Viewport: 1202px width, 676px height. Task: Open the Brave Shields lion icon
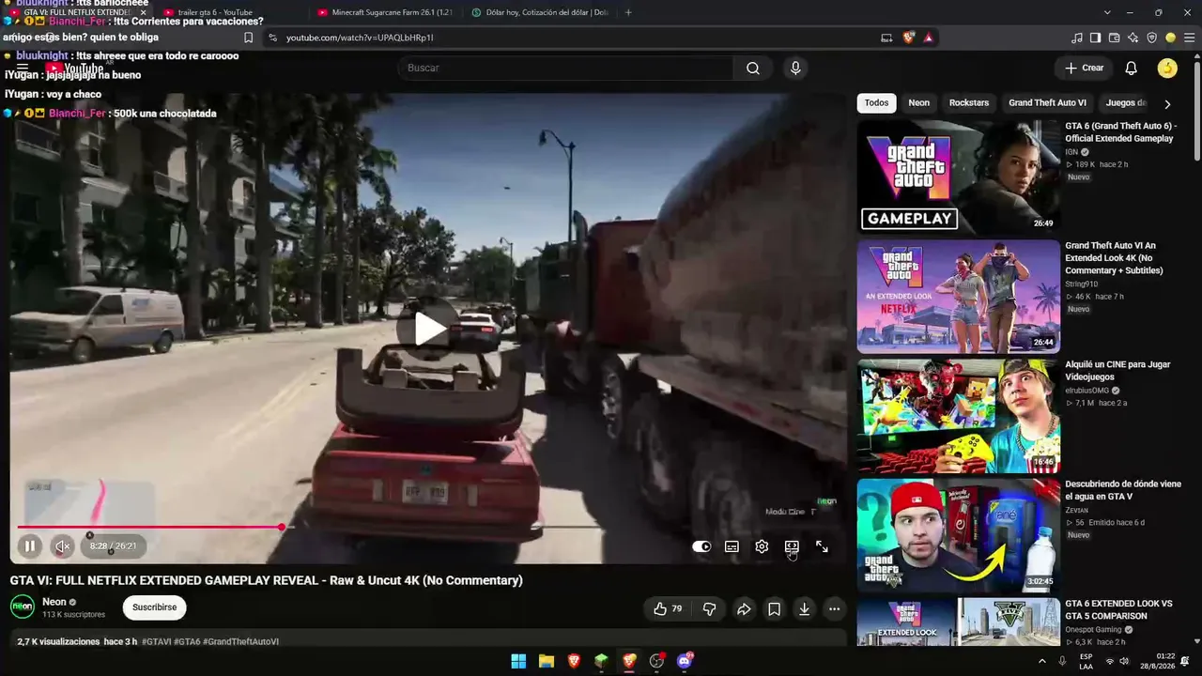pos(908,38)
